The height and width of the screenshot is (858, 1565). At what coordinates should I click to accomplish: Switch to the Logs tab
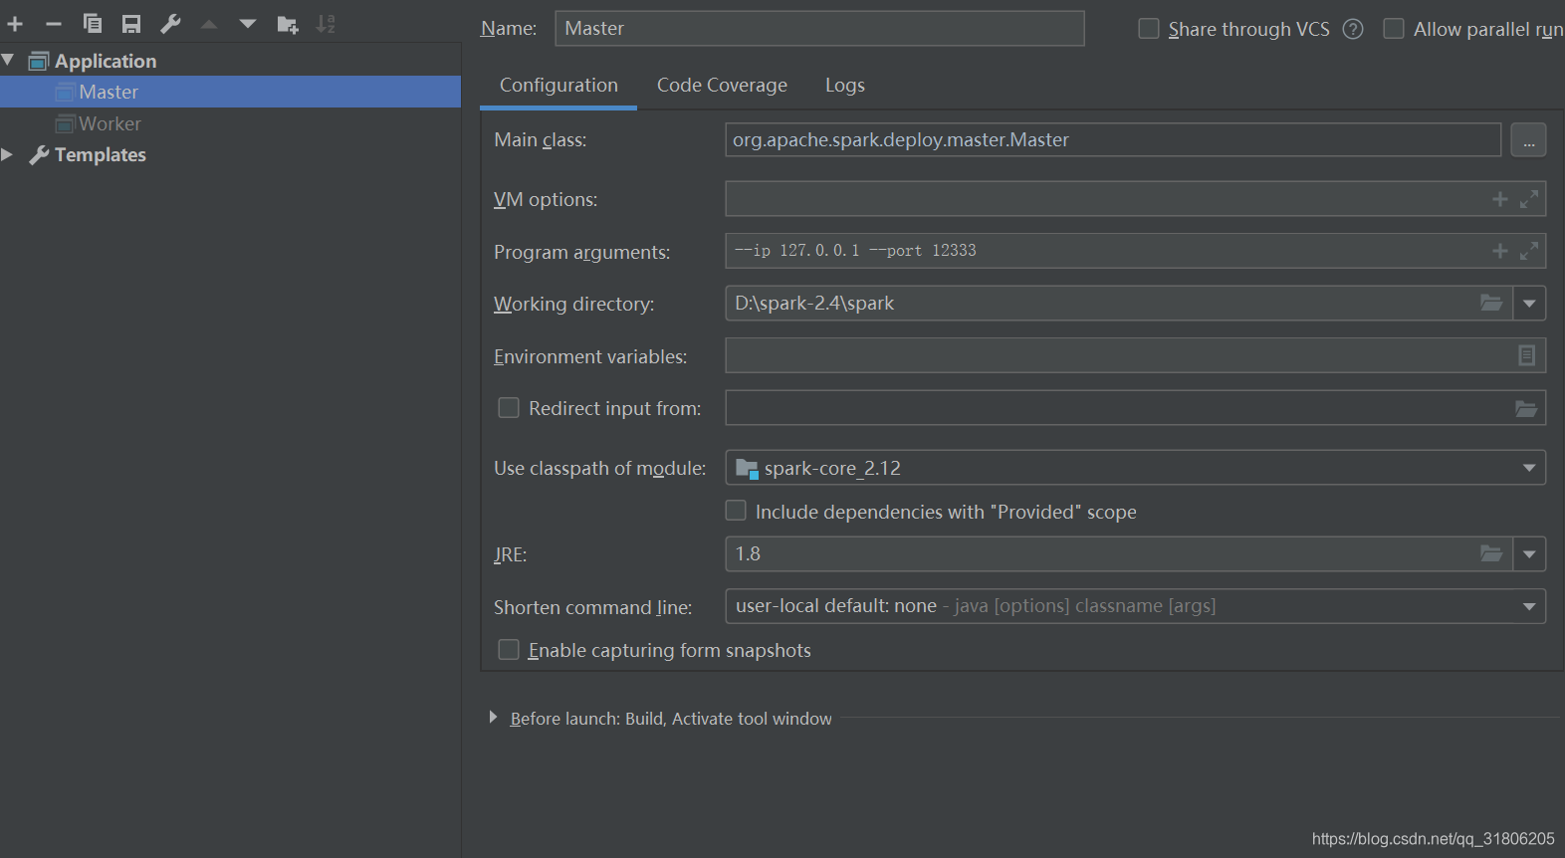(x=845, y=86)
